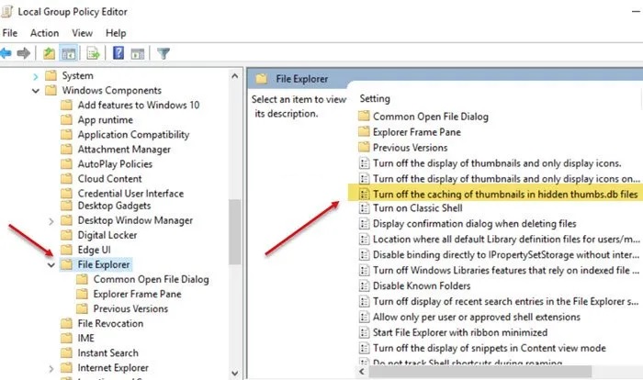Viewport: 643px width, 380px height.
Task: Select Explorer Frame Pane in settings list
Action: point(417,132)
